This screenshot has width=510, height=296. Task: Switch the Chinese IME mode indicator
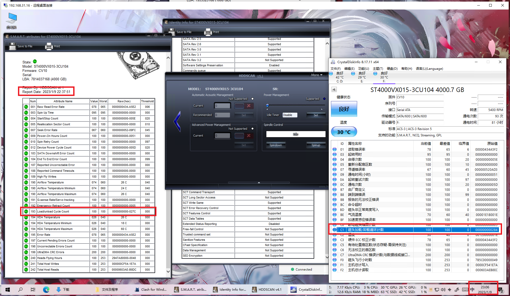pos(472,290)
